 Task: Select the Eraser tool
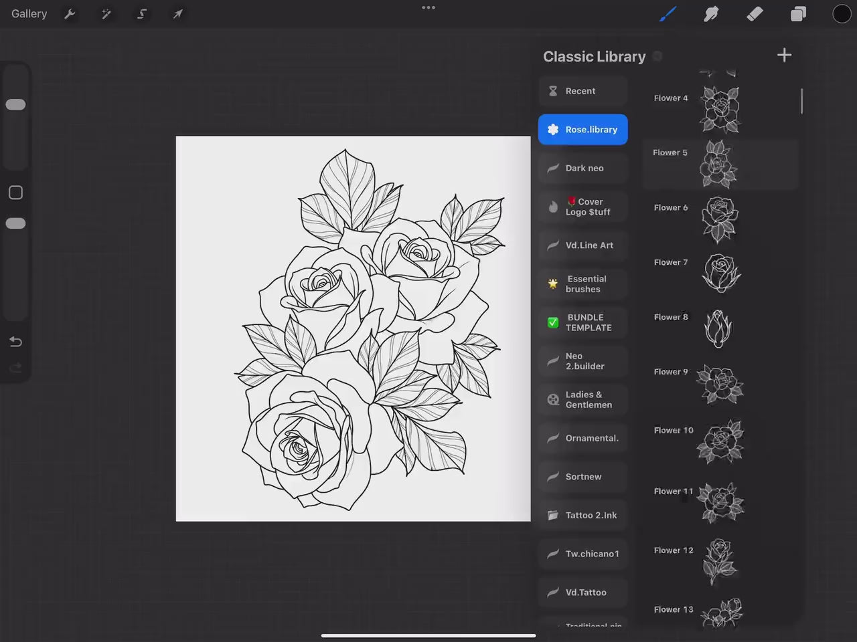click(755, 14)
